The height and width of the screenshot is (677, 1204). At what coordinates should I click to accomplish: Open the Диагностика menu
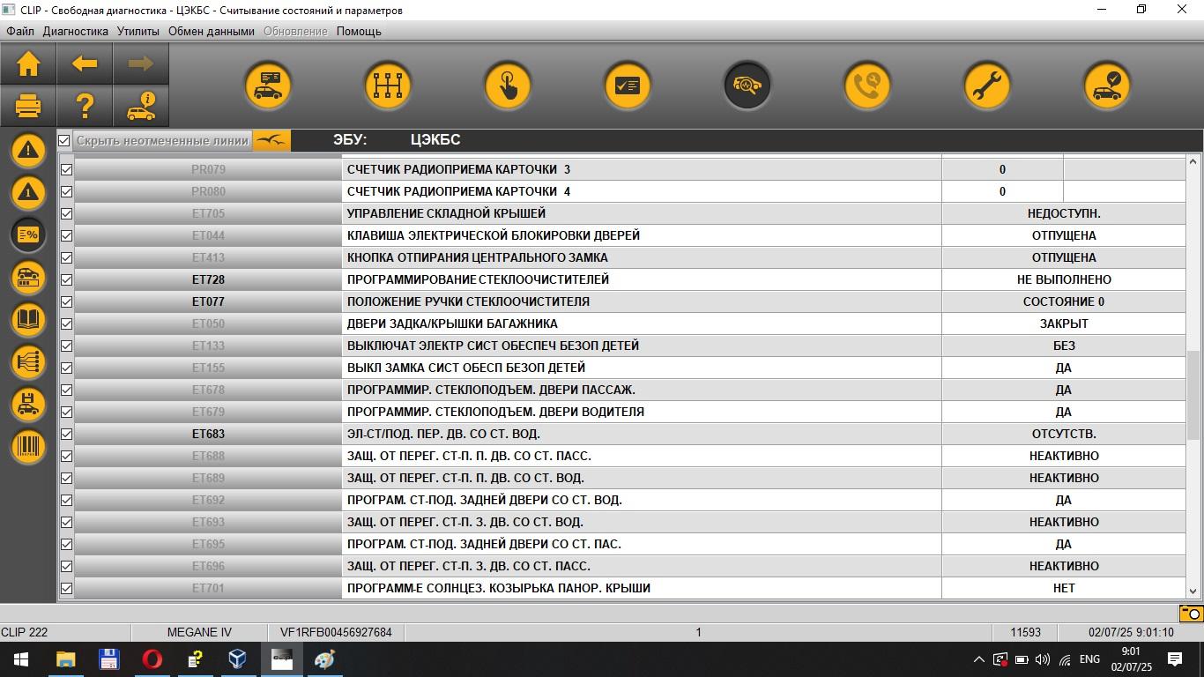point(76,31)
